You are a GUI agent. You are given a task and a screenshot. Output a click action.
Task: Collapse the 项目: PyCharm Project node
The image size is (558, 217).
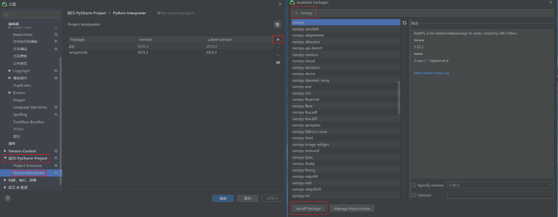tap(5, 158)
